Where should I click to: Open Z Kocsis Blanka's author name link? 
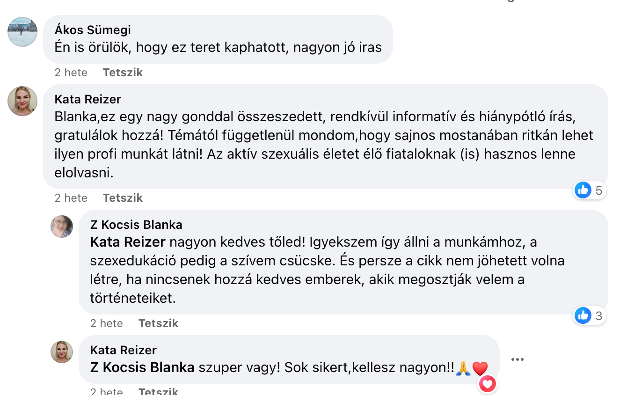[x=136, y=225]
